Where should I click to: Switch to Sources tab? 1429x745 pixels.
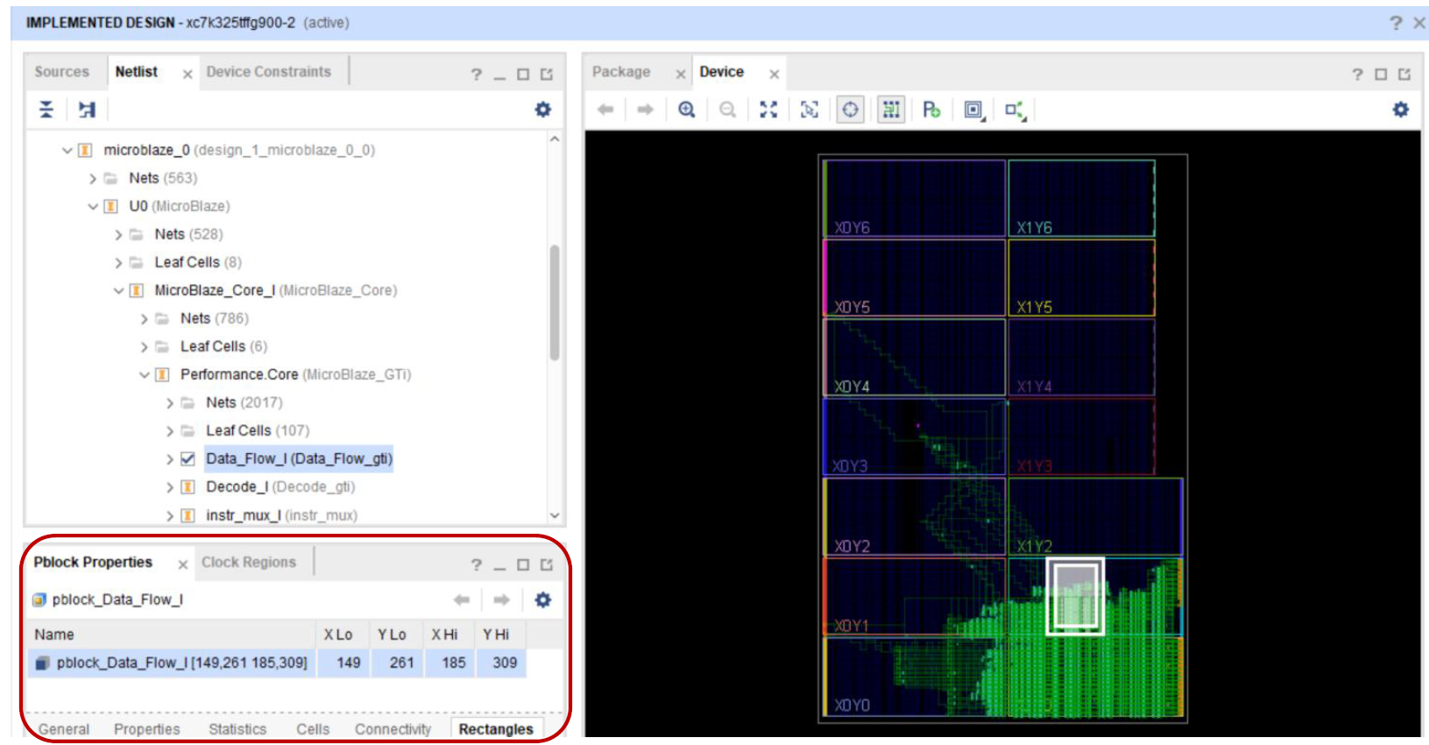click(x=61, y=72)
